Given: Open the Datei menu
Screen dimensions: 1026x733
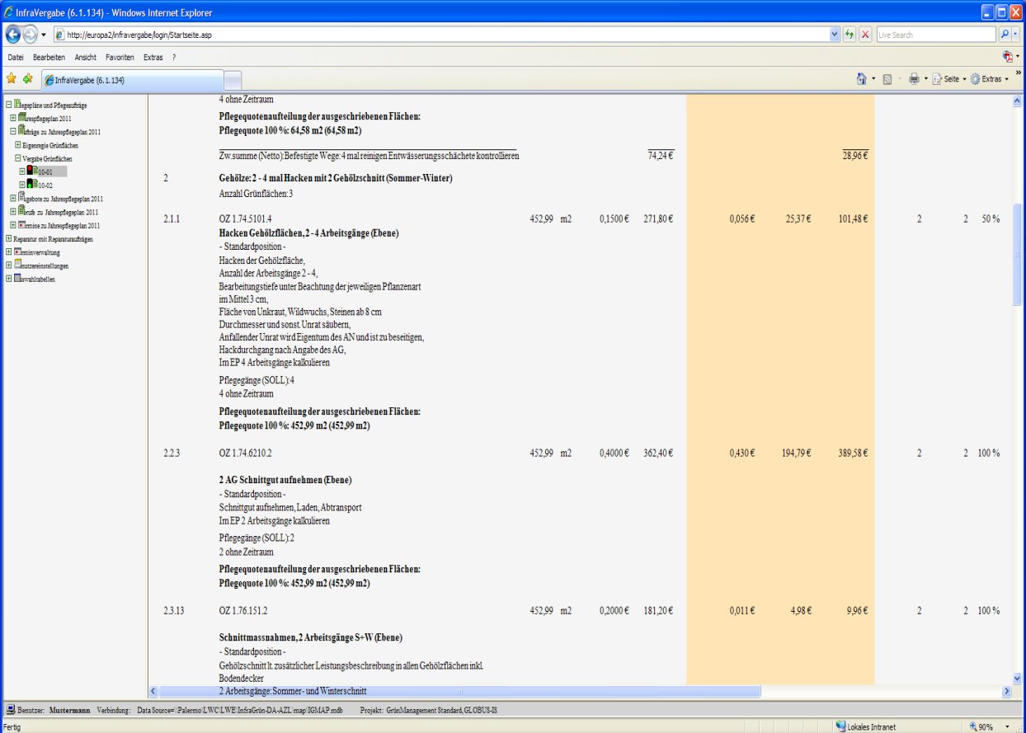Looking at the screenshot, I should (17, 58).
